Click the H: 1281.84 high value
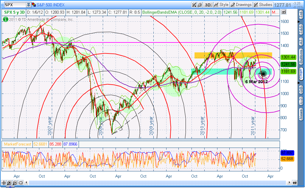The width and height of the screenshot is (305, 188). coord(76,12)
